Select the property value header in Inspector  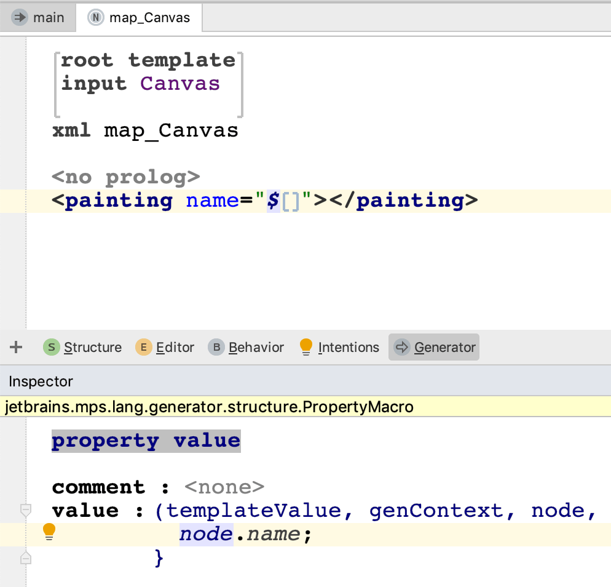[146, 441]
